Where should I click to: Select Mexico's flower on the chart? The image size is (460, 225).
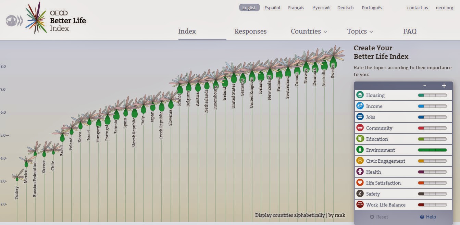pos(26,162)
